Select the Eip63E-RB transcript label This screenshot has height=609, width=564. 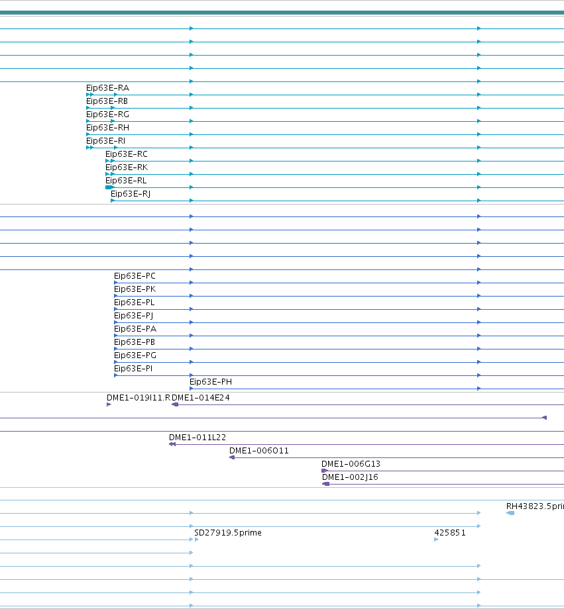tap(107, 101)
